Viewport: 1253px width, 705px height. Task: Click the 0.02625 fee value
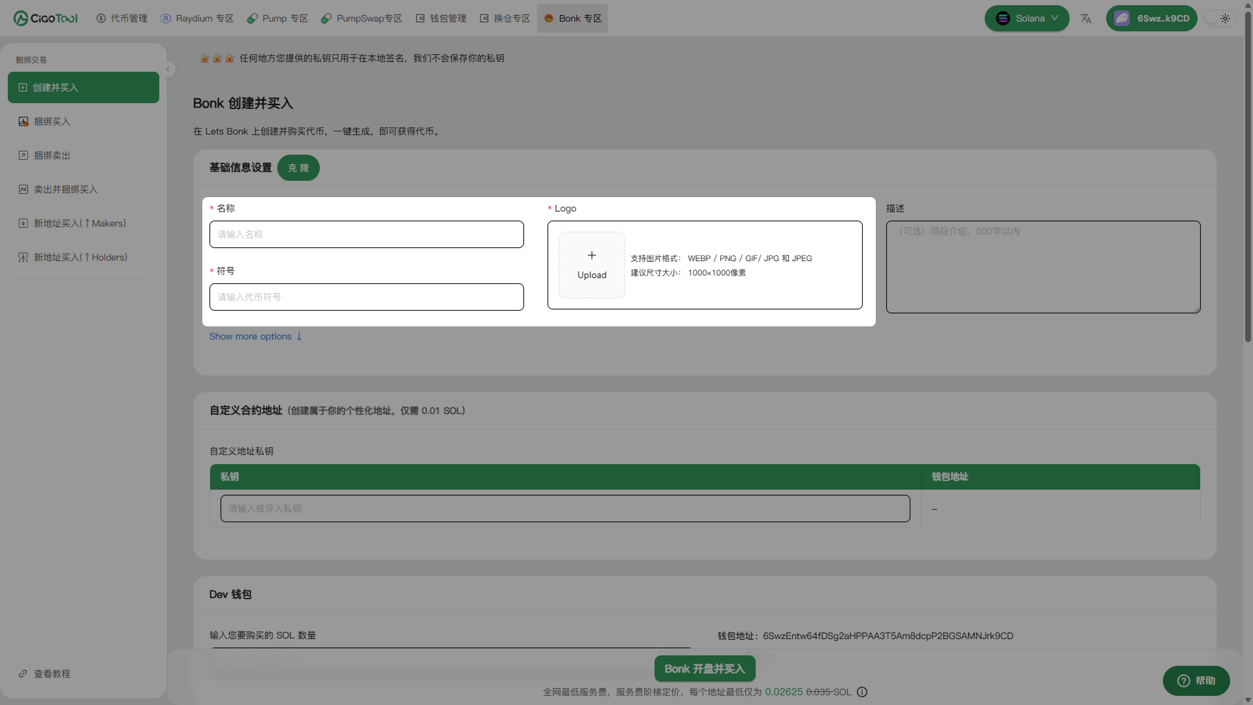[x=784, y=692]
